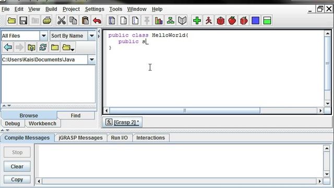Open the Window menu
334x188 pixels.
click(137, 9)
